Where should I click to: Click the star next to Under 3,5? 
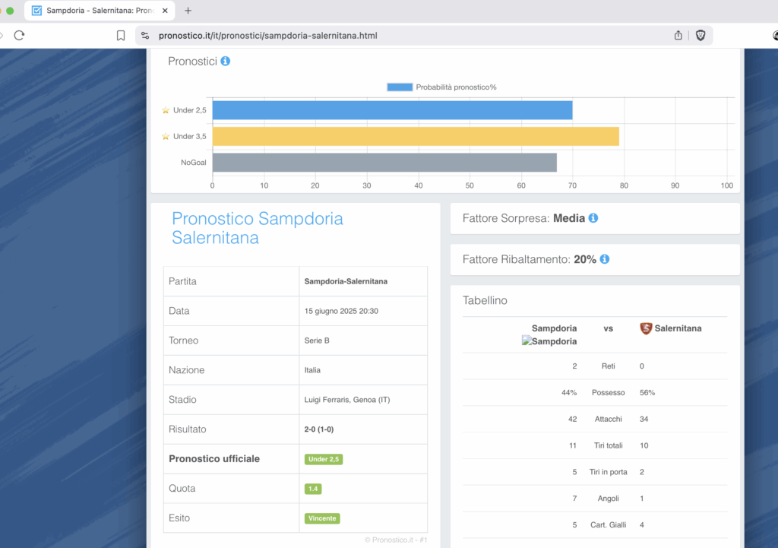click(x=166, y=137)
